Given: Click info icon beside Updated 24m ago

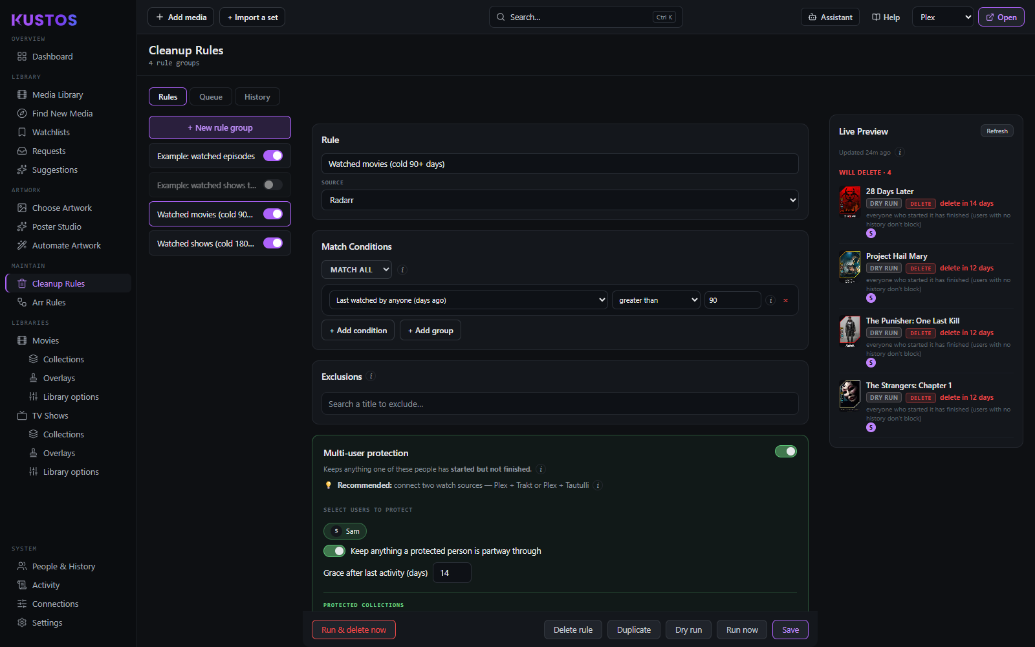Looking at the screenshot, I should [900, 152].
